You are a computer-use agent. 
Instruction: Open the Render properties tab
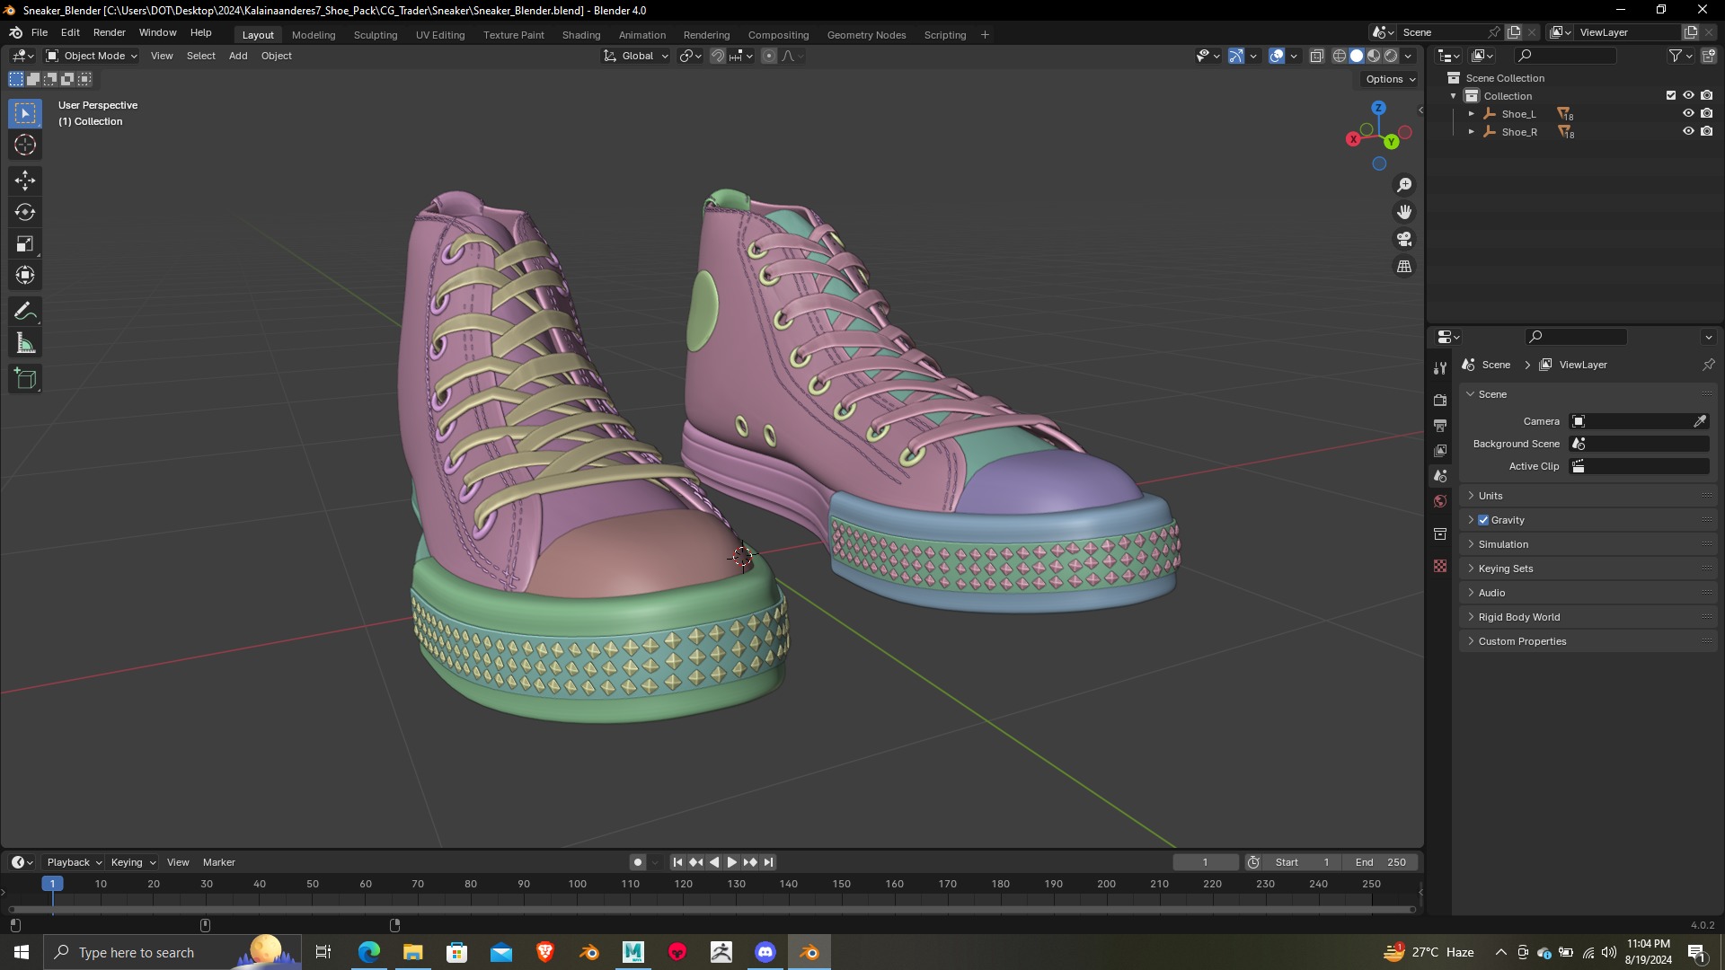pyautogui.click(x=1440, y=400)
